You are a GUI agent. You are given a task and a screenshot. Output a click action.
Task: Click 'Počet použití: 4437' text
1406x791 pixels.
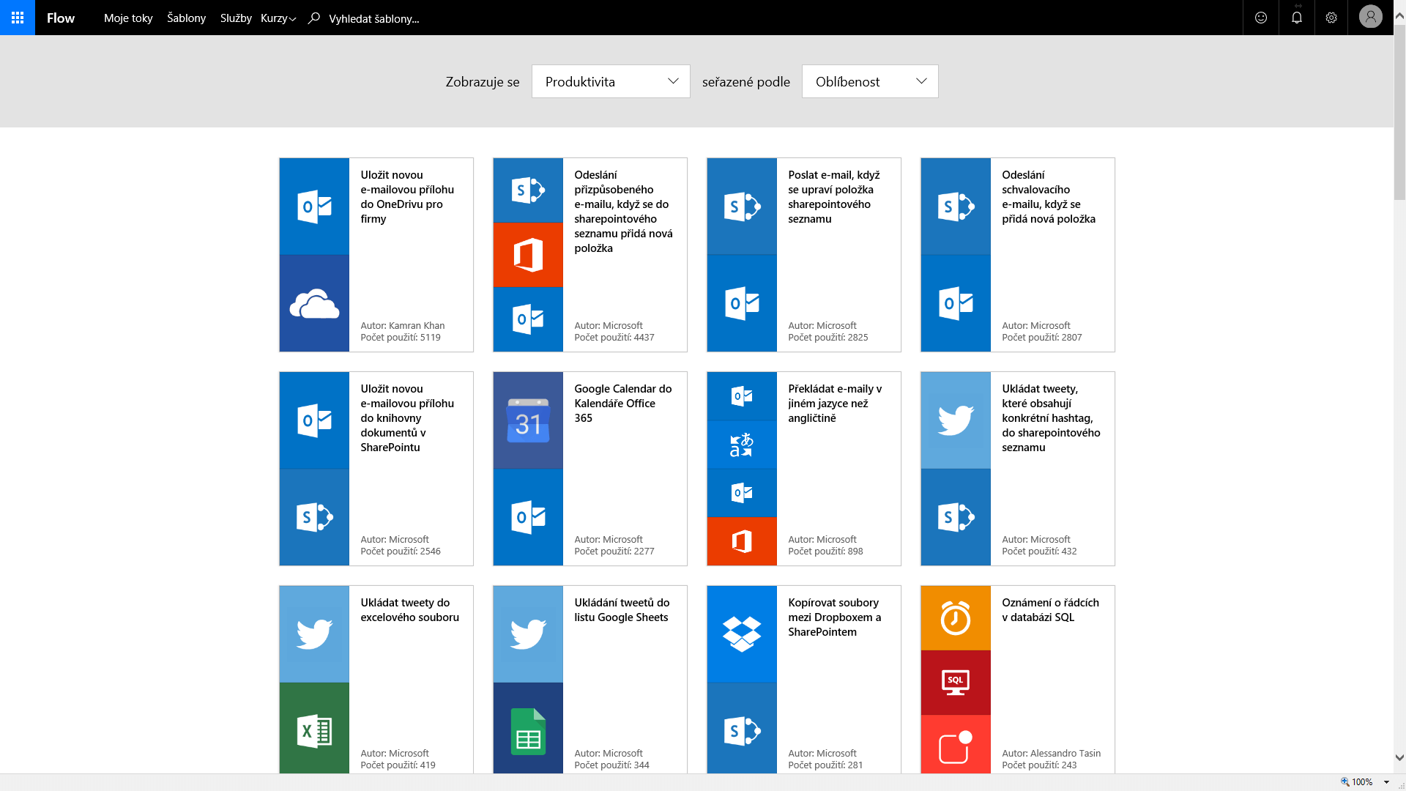(614, 338)
